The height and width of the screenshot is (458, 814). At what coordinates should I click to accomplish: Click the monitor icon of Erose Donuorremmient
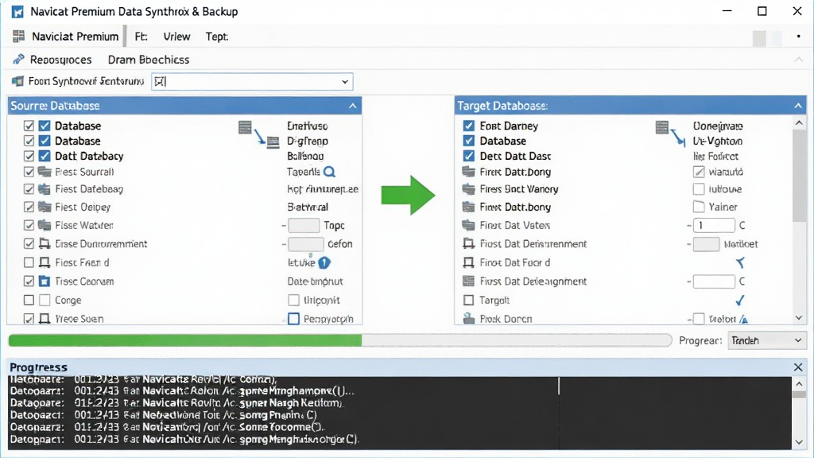click(x=45, y=243)
